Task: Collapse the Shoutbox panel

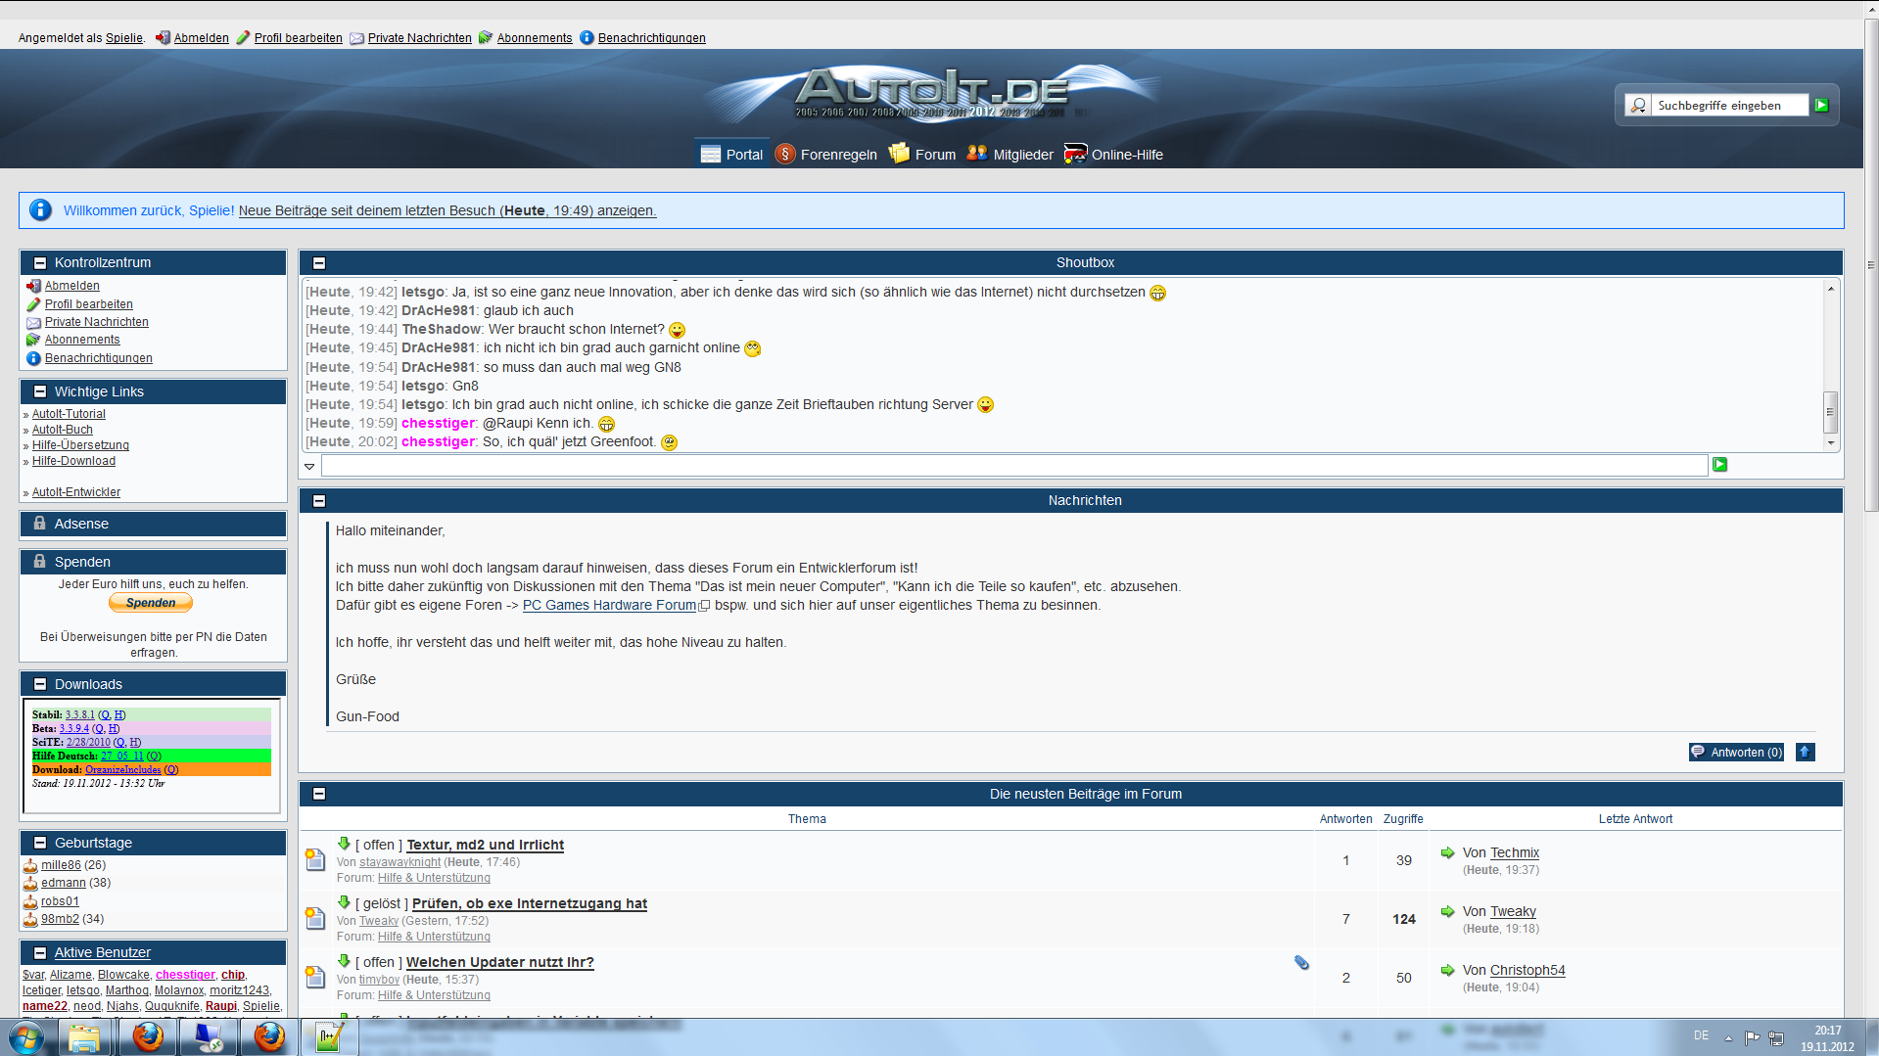Action: 319,263
